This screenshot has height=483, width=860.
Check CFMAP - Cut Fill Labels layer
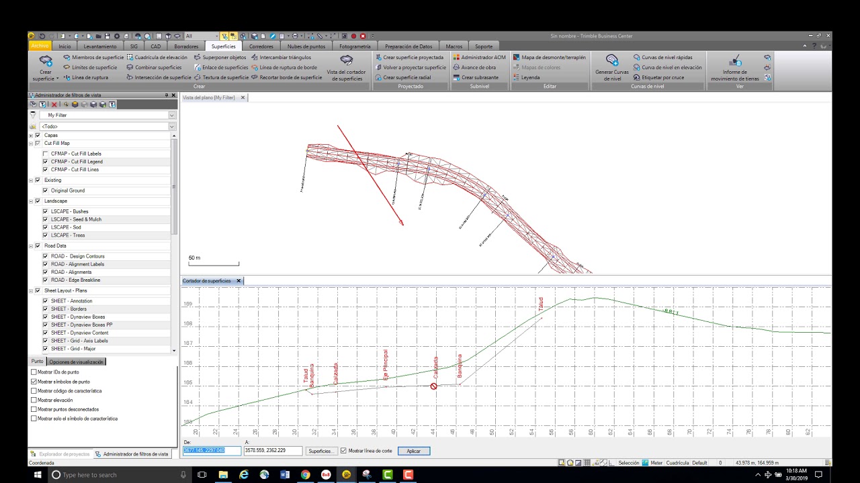point(46,154)
